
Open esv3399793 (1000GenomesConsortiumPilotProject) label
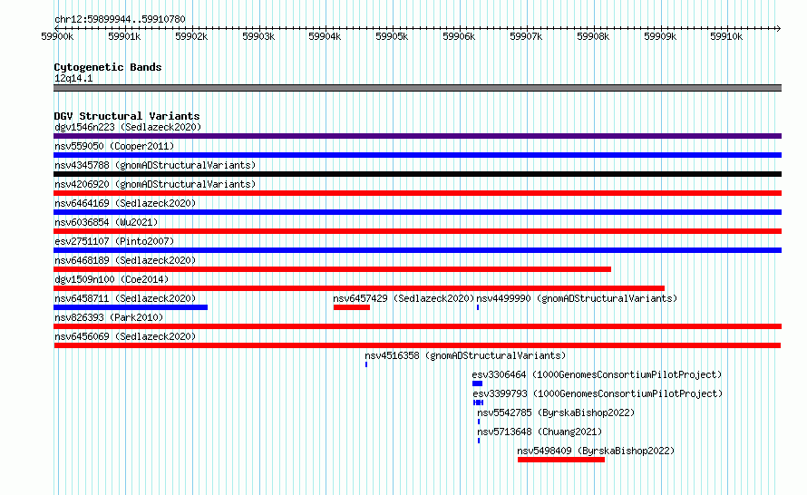(598, 393)
